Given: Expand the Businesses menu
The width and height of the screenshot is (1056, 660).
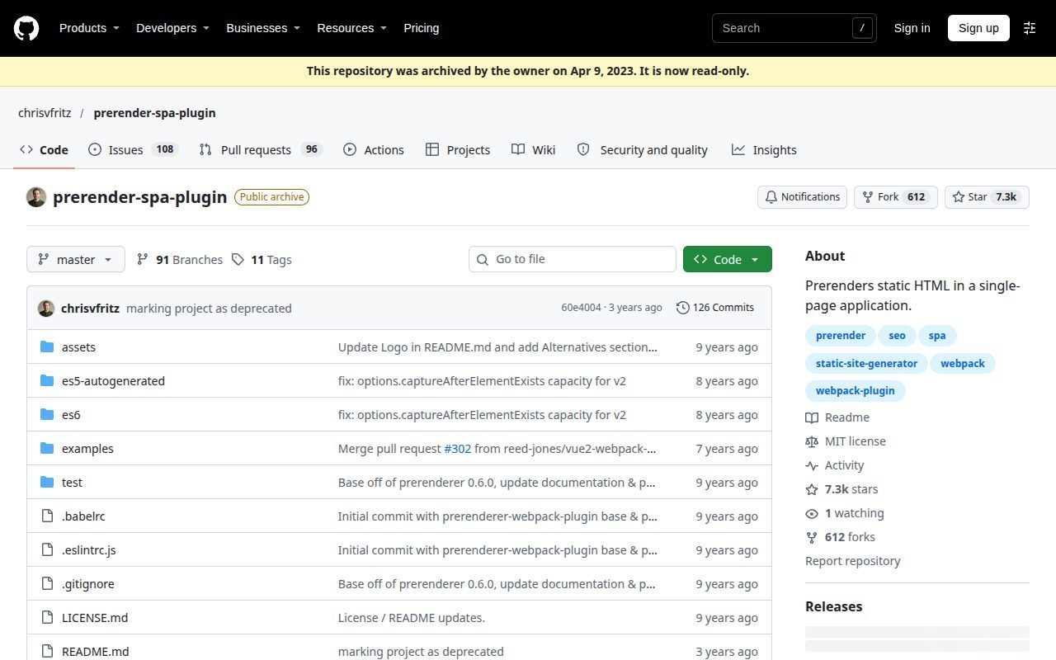Looking at the screenshot, I should [263, 28].
